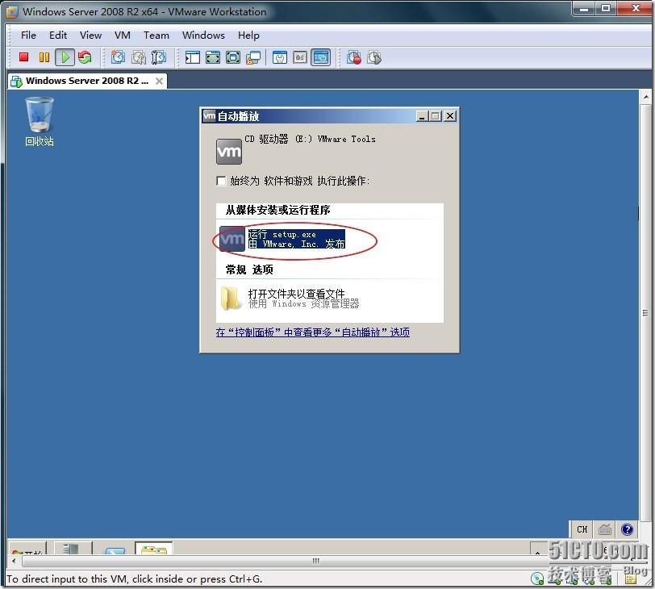Open the Snapshot Manager wrench-clock icon
The width and height of the screenshot is (655, 589).
[x=158, y=57]
